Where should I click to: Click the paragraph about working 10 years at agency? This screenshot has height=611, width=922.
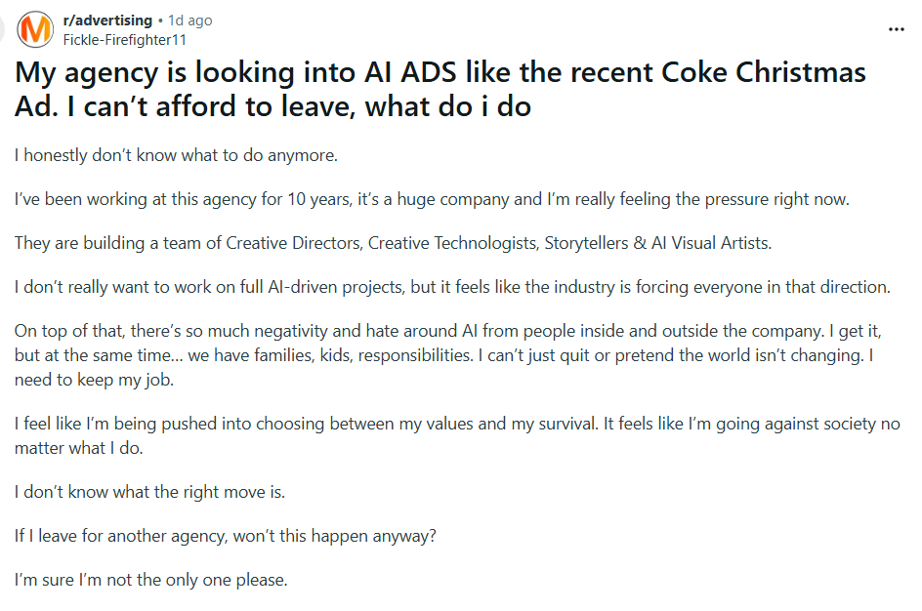432,199
